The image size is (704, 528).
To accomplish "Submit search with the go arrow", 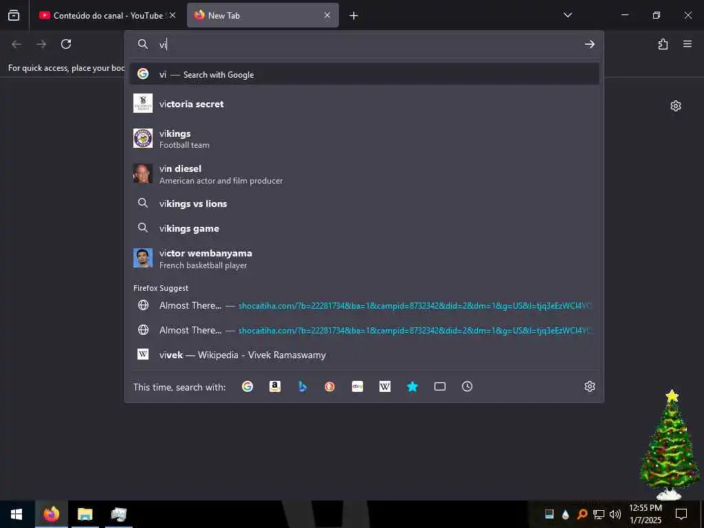I will tap(589, 44).
